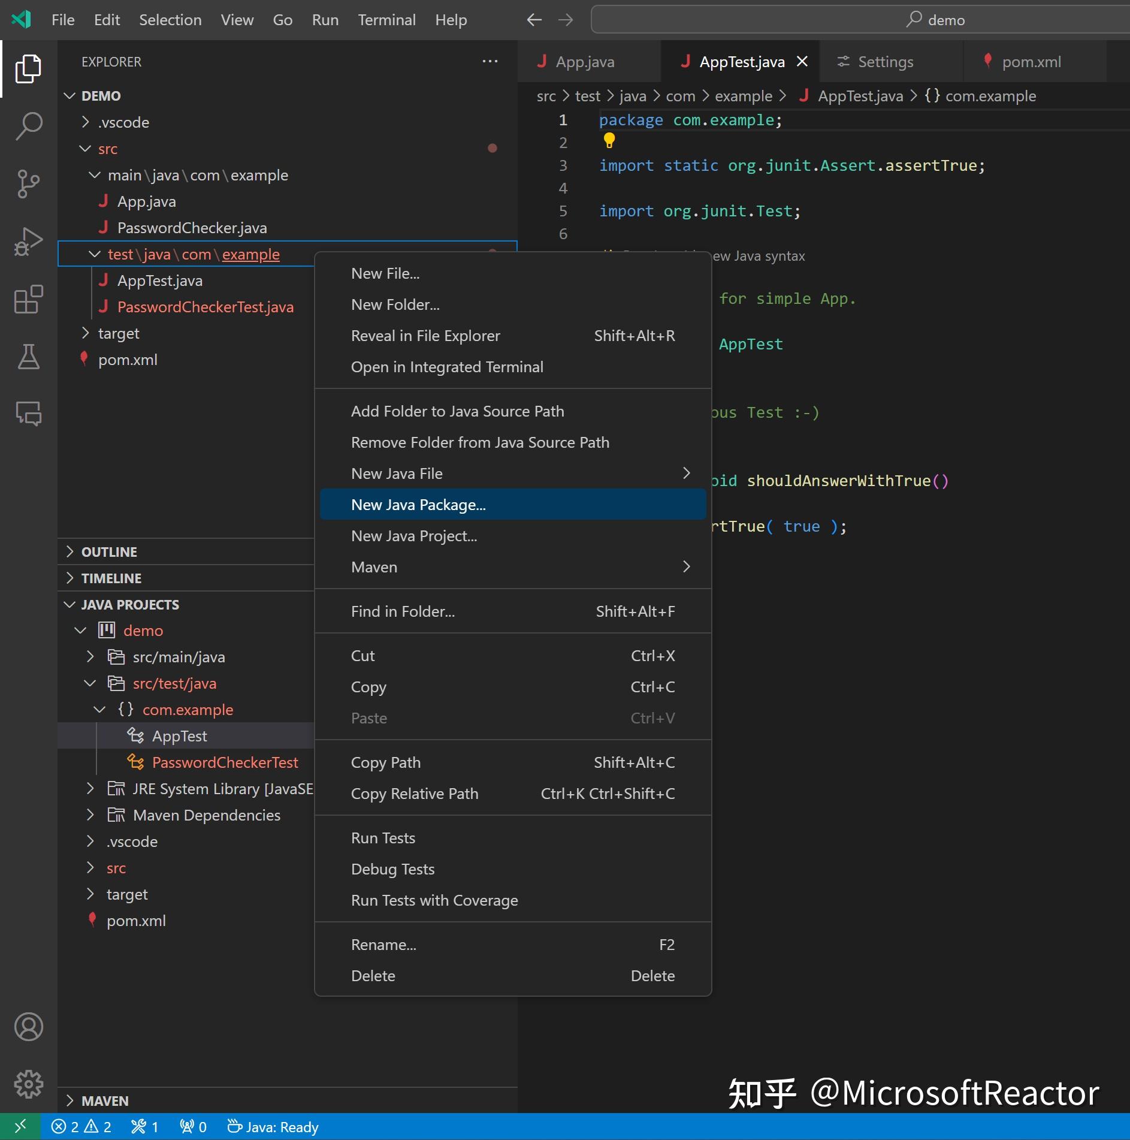Open the New Java File submenu
This screenshot has height=1140, width=1130.
coord(513,474)
